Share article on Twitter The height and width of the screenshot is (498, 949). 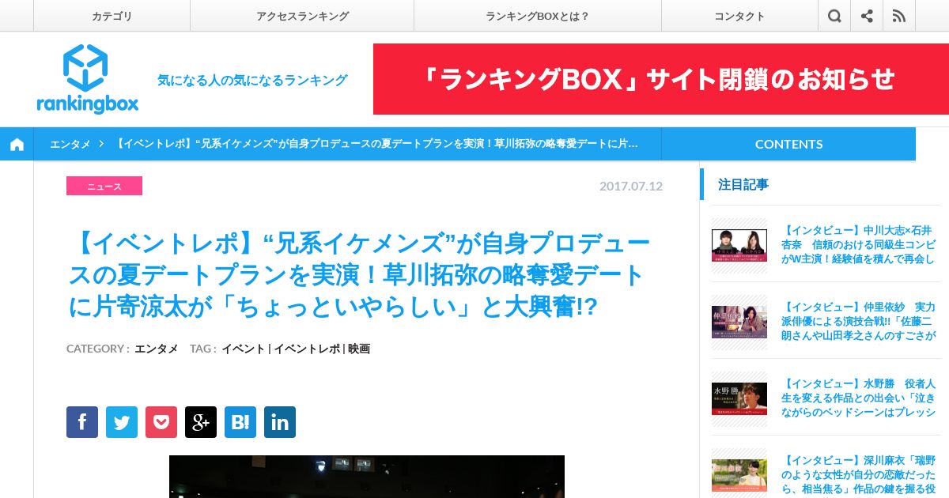122,422
